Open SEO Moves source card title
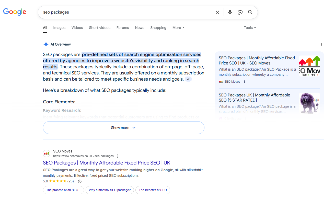 click(x=257, y=61)
